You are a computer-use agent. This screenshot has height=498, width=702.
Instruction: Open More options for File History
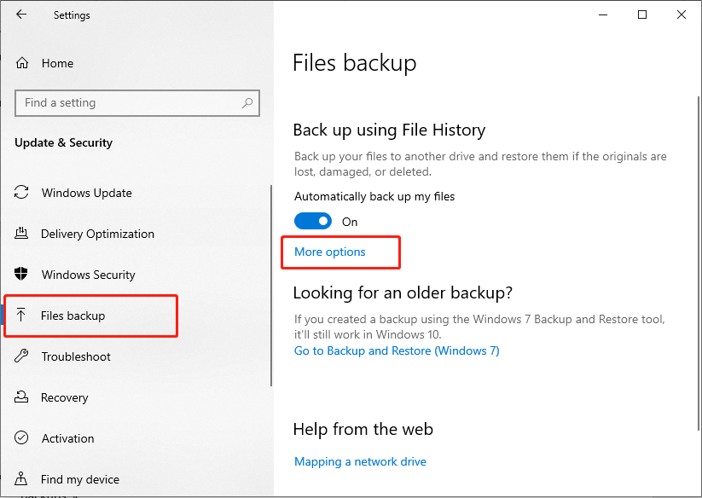330,252
